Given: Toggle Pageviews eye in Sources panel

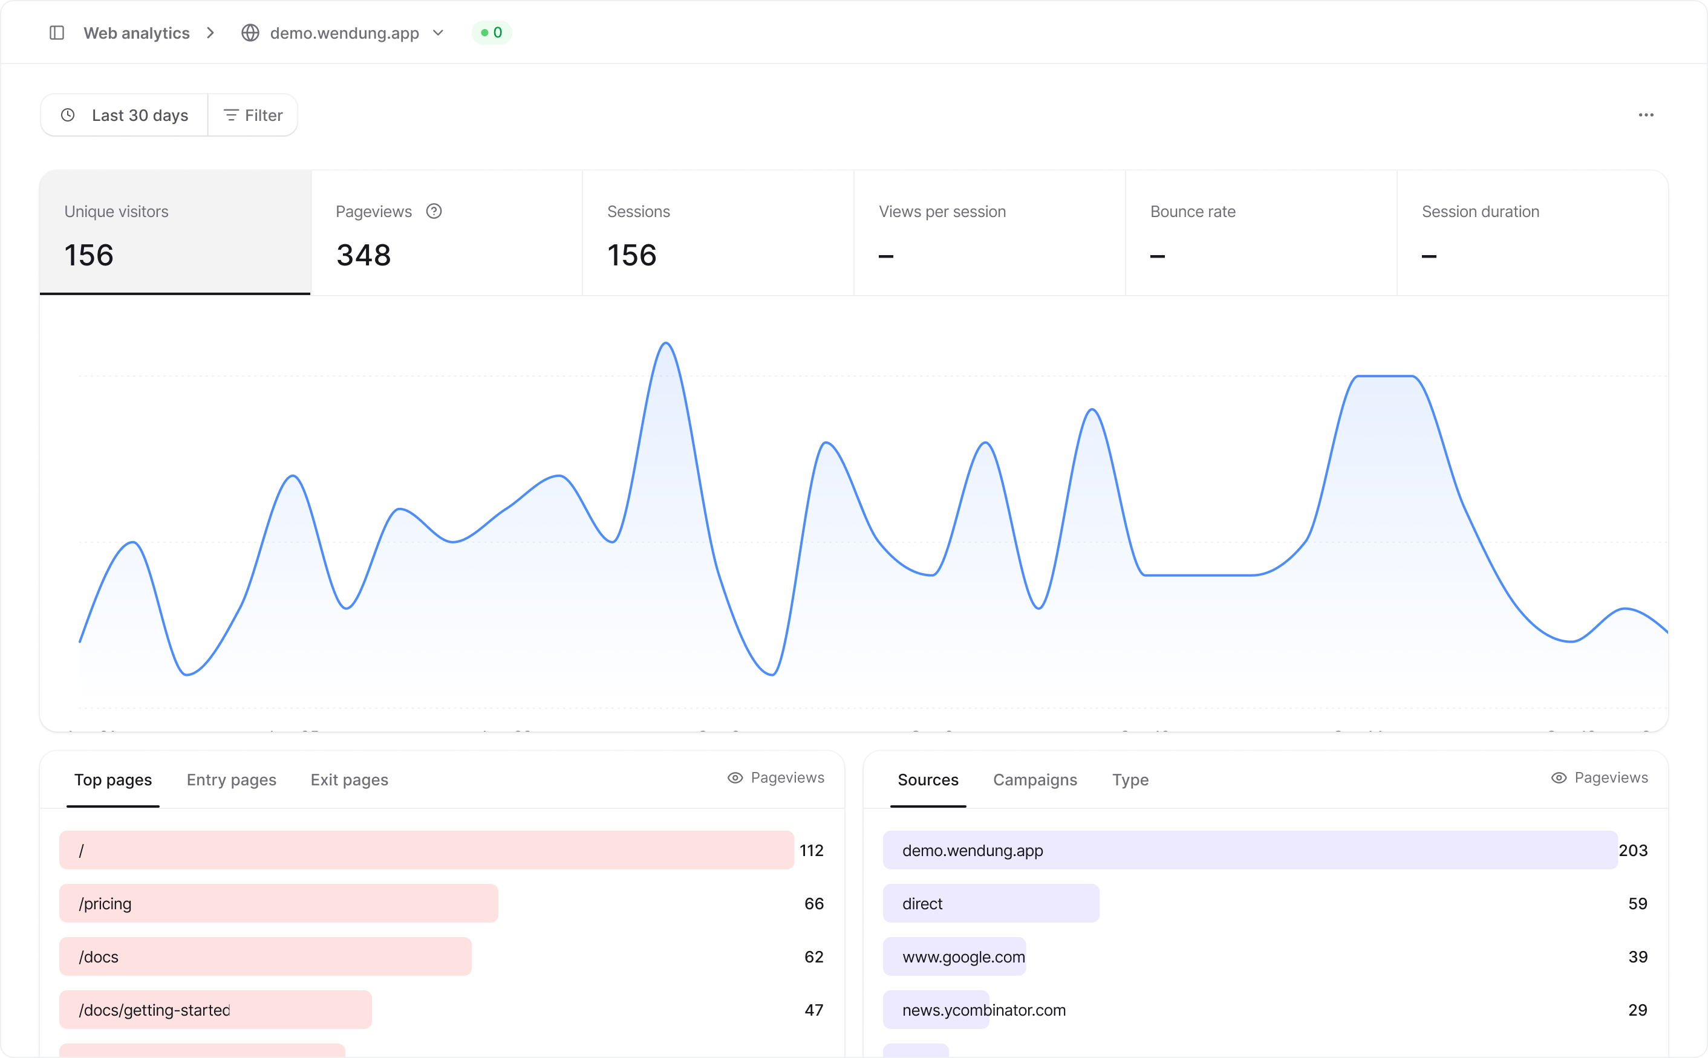Looking at the screenshot, I should coord(1600,777).
